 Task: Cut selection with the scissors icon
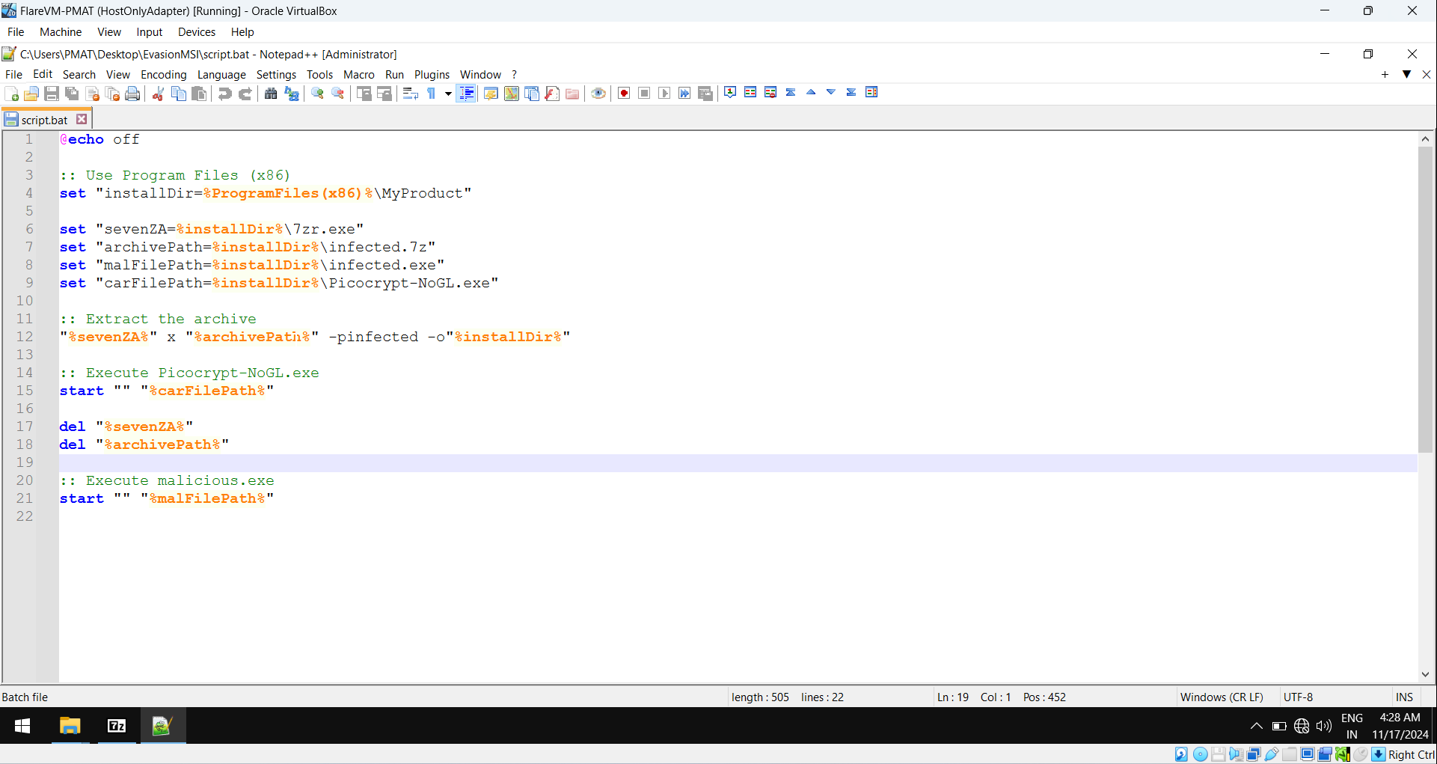[x=159, y=94]
